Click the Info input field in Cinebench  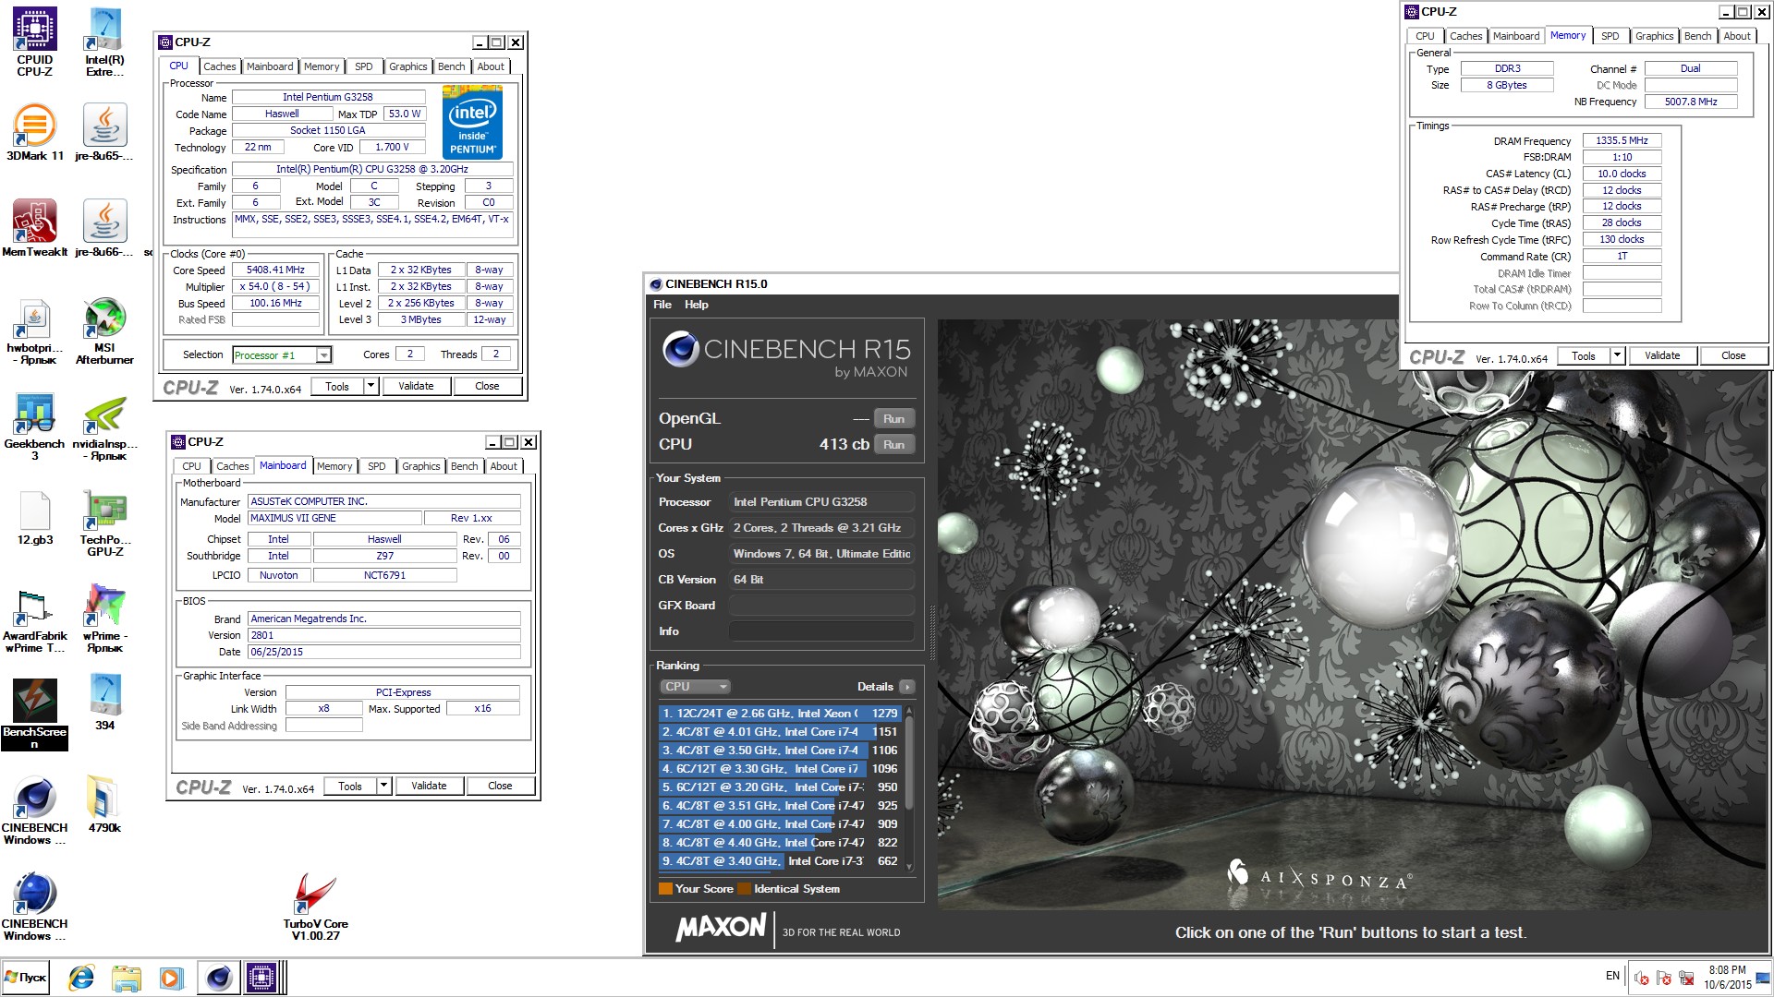pyautogui.click(x=821, y=632)
